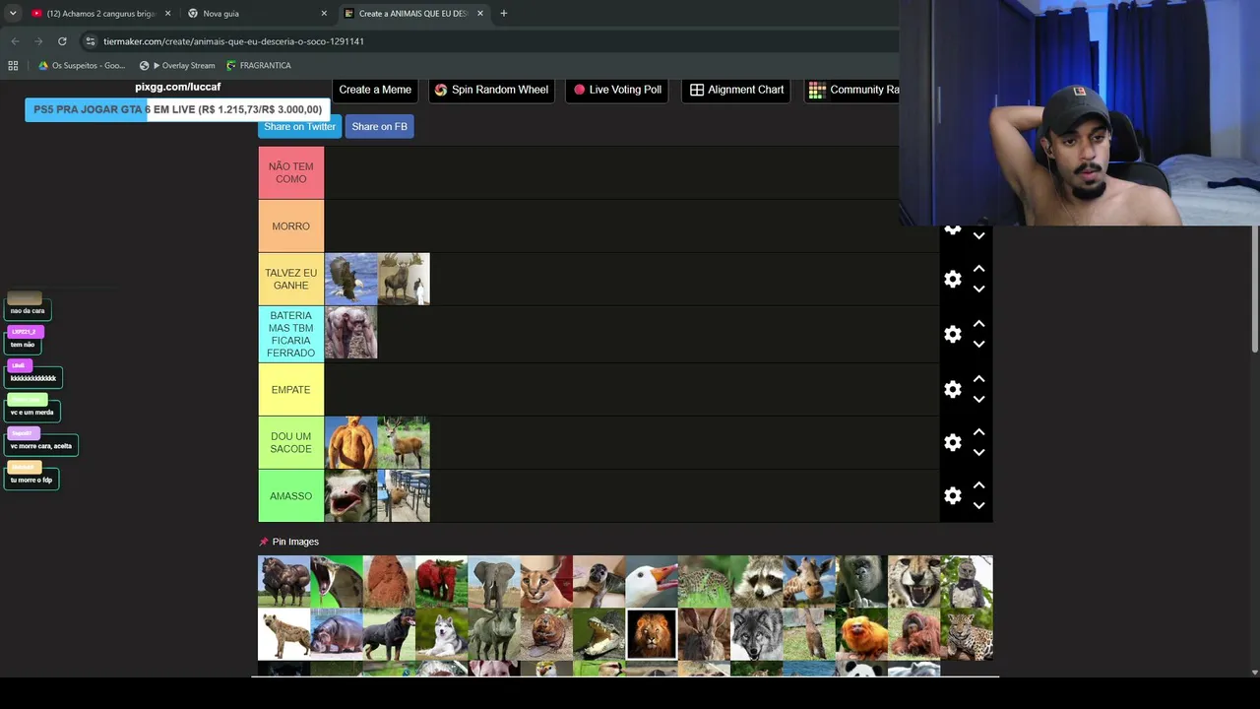Move BATERIA MAS TBM tier down
The image size is (1260, 709).
[978, 344]
